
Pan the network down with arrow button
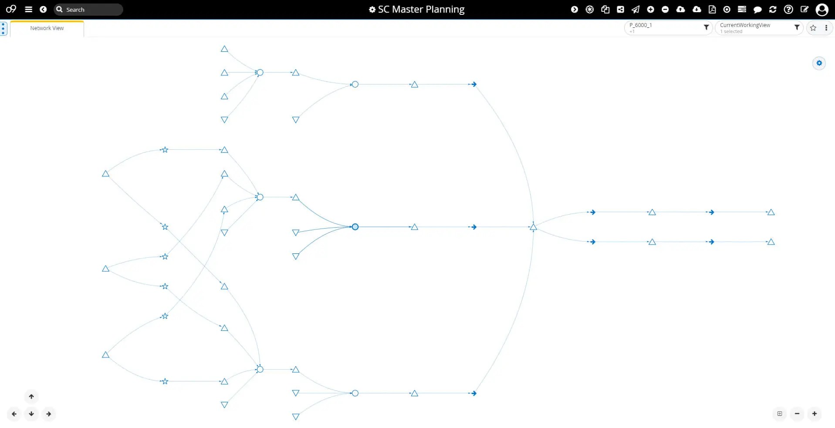tap(31, 414)
